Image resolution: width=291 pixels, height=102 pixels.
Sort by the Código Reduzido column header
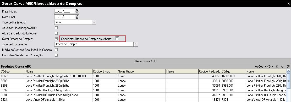[210, 71]
